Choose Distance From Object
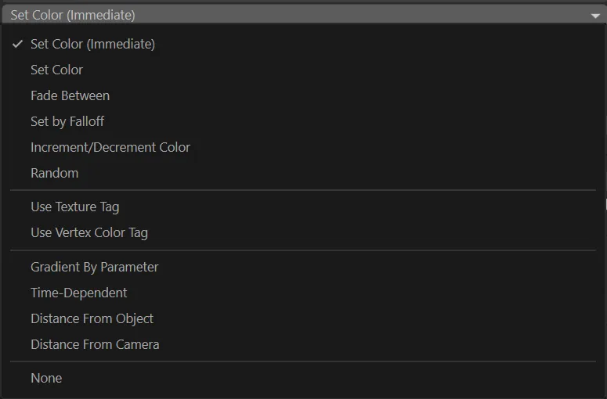This screenshot has width=607, height=399. click(92, 319)
